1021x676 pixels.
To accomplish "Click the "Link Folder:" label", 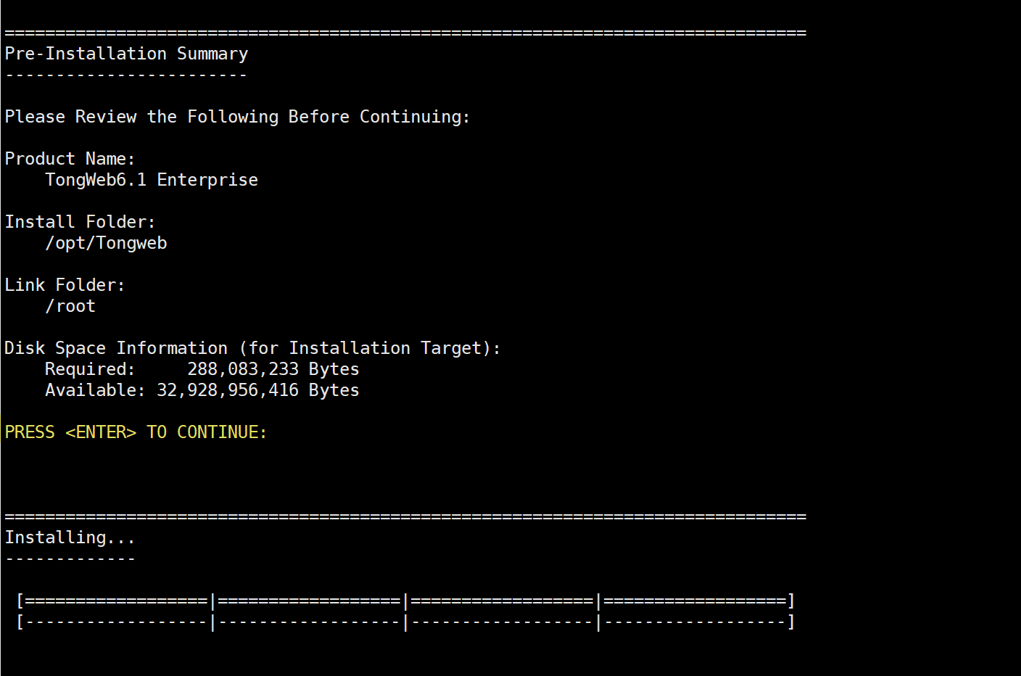I will point(65,286).
